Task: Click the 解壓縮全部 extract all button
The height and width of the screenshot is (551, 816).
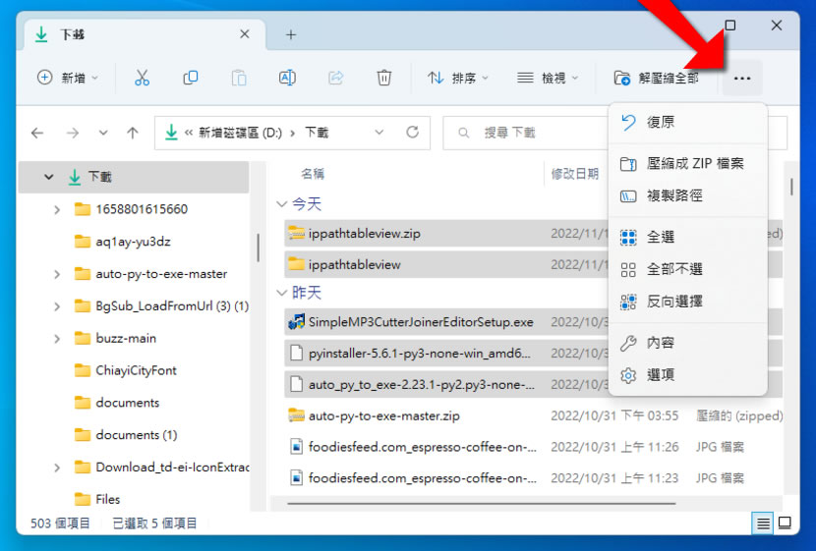Action: [x=656, y=78]
